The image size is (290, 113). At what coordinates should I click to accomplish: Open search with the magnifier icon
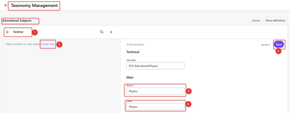(102, 32)
